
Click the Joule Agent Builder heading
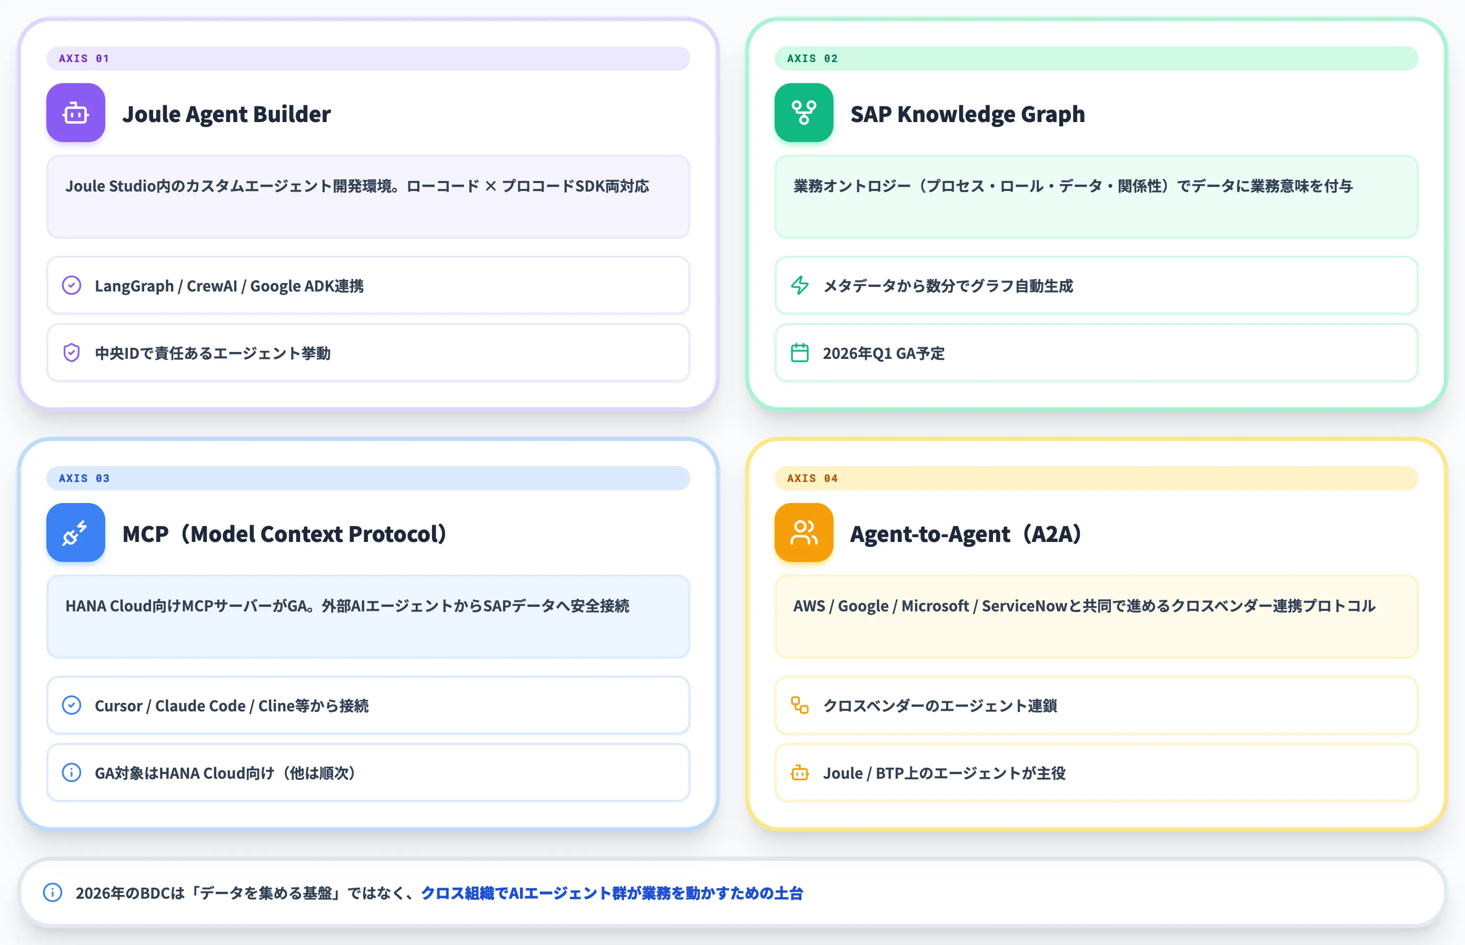pyautogui.click(x=226, y=114)
